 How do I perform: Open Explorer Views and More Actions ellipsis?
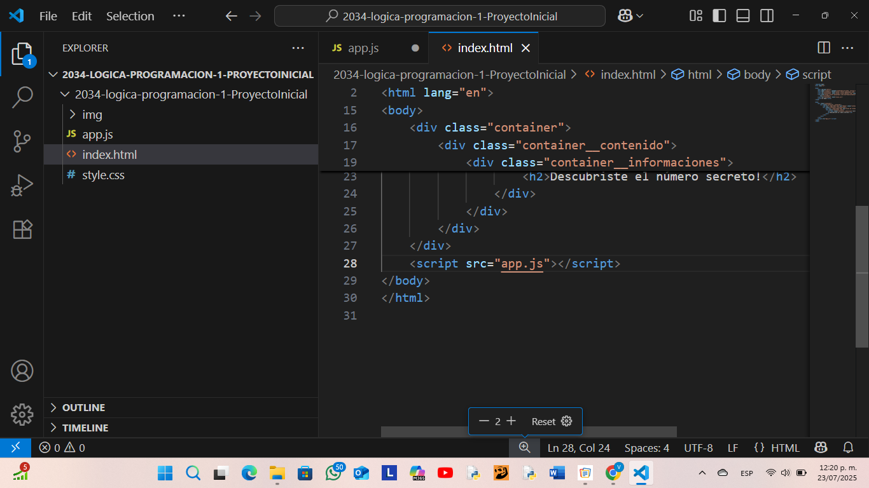point(298,48)
